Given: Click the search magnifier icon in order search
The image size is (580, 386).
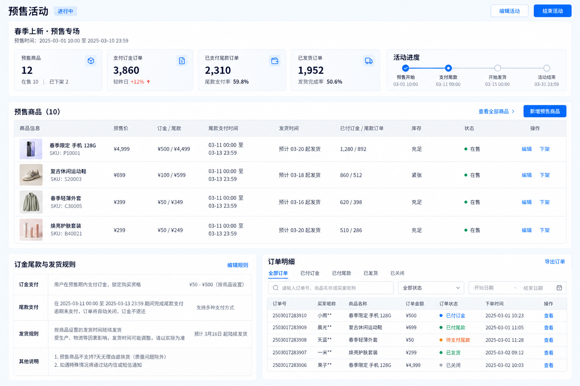Looking at the screenshot, I should coord(276,288).
